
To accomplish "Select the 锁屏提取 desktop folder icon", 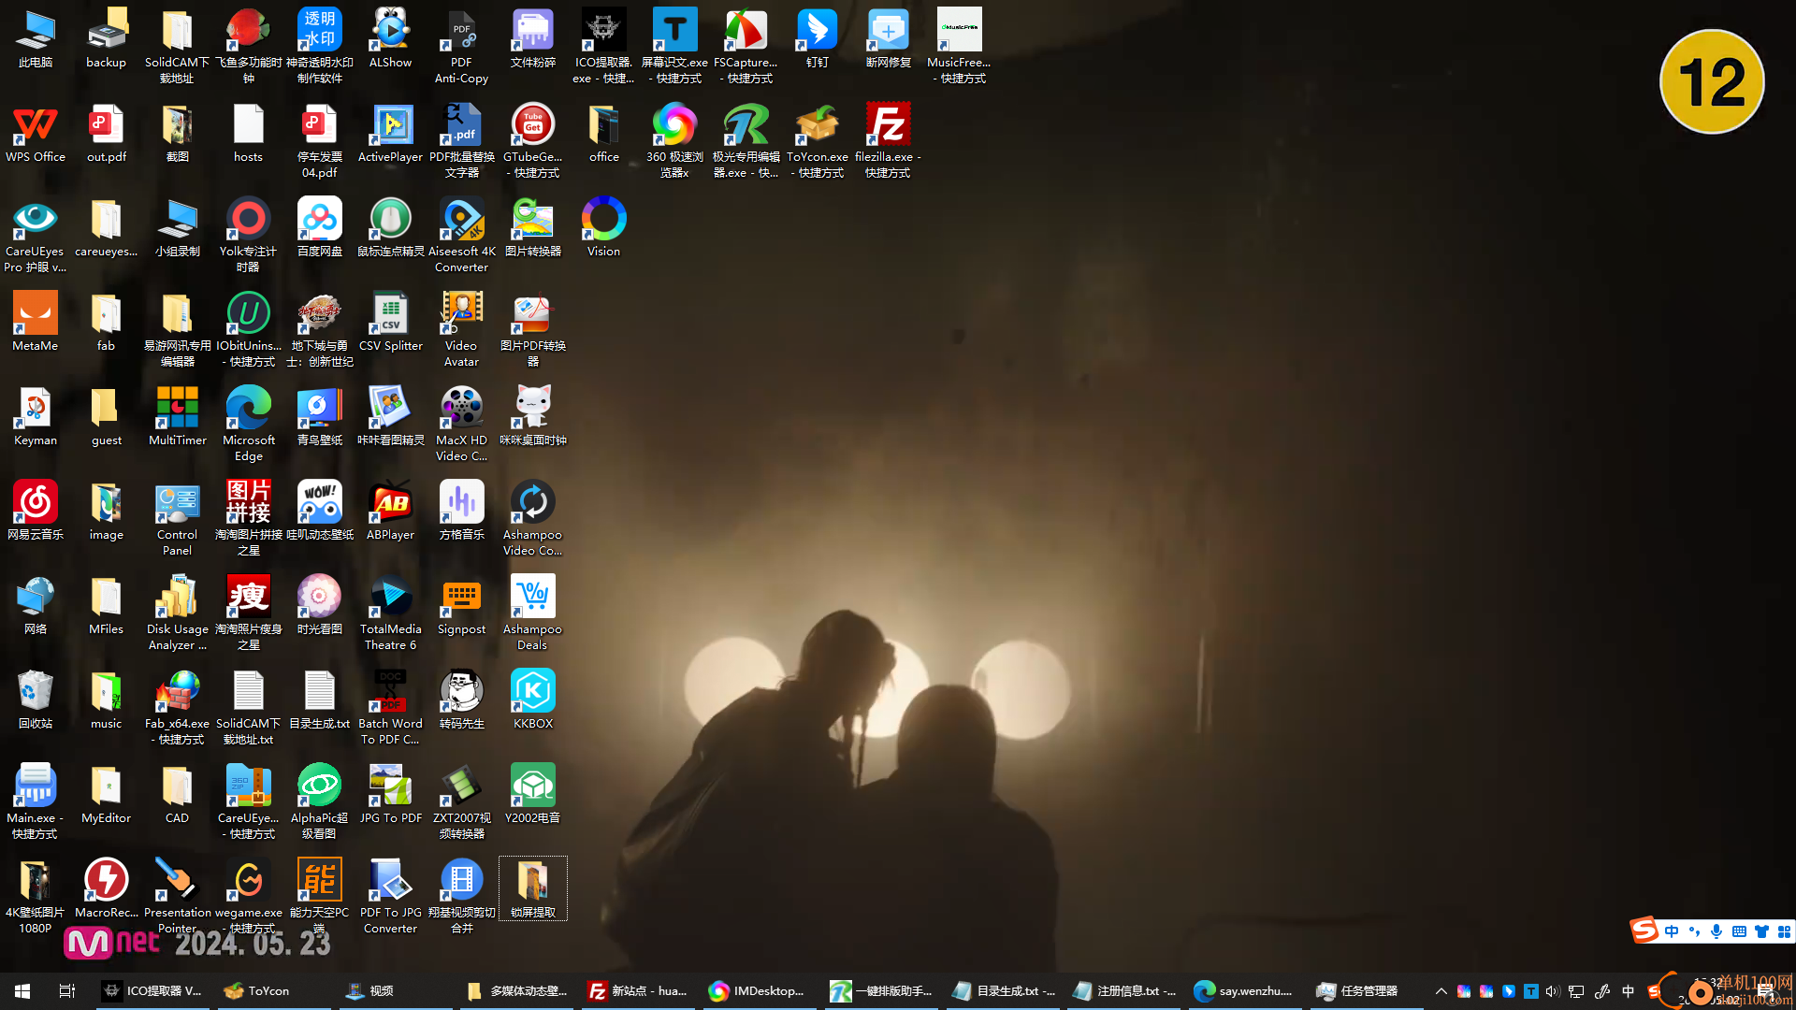I will tap(532, 889).
